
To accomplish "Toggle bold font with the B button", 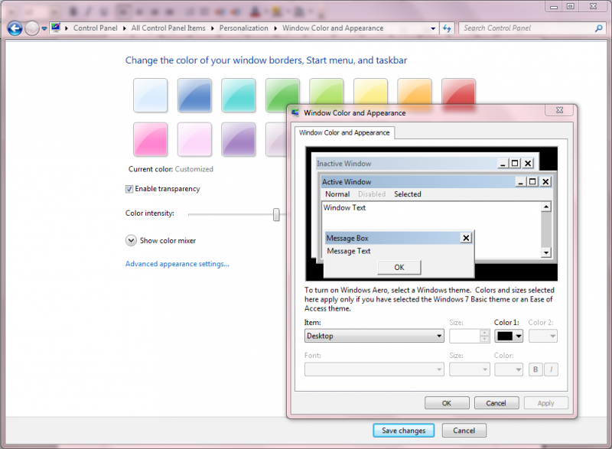I will [x=535, y=369].
